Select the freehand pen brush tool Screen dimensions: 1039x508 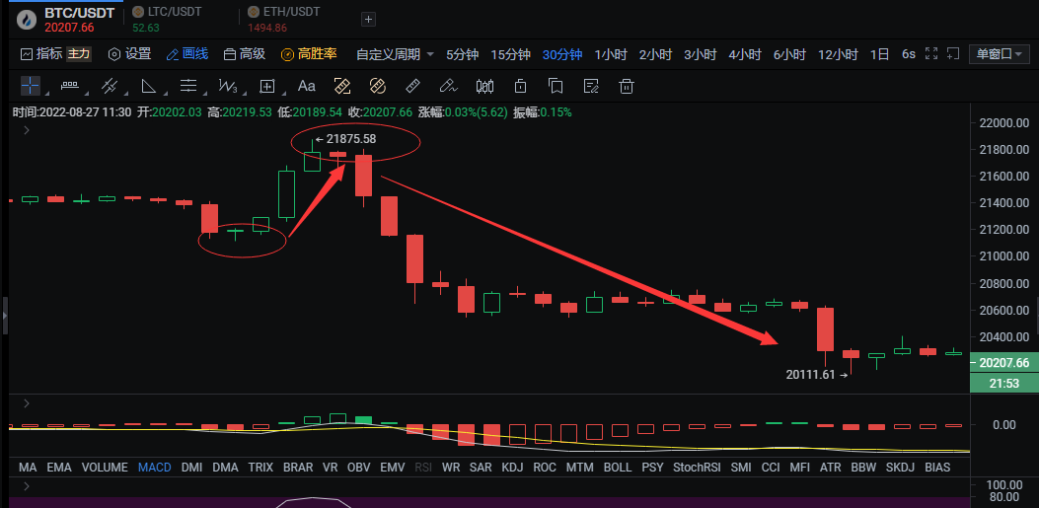click(x=449, y=86)
